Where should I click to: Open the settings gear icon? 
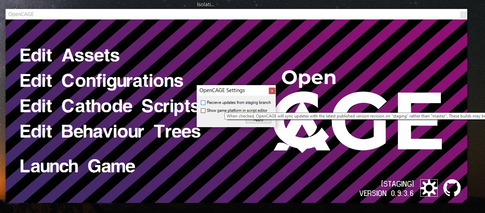[x=429, y=188]
